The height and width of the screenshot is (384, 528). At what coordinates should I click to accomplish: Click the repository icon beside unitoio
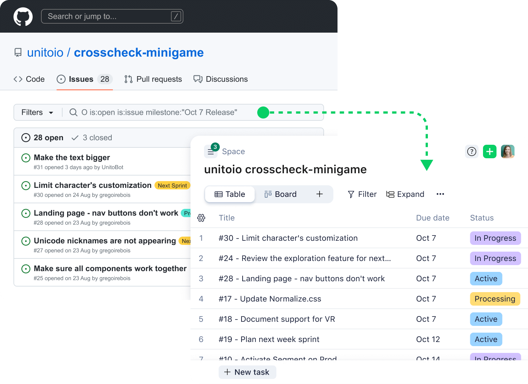[x=18, y=52]
